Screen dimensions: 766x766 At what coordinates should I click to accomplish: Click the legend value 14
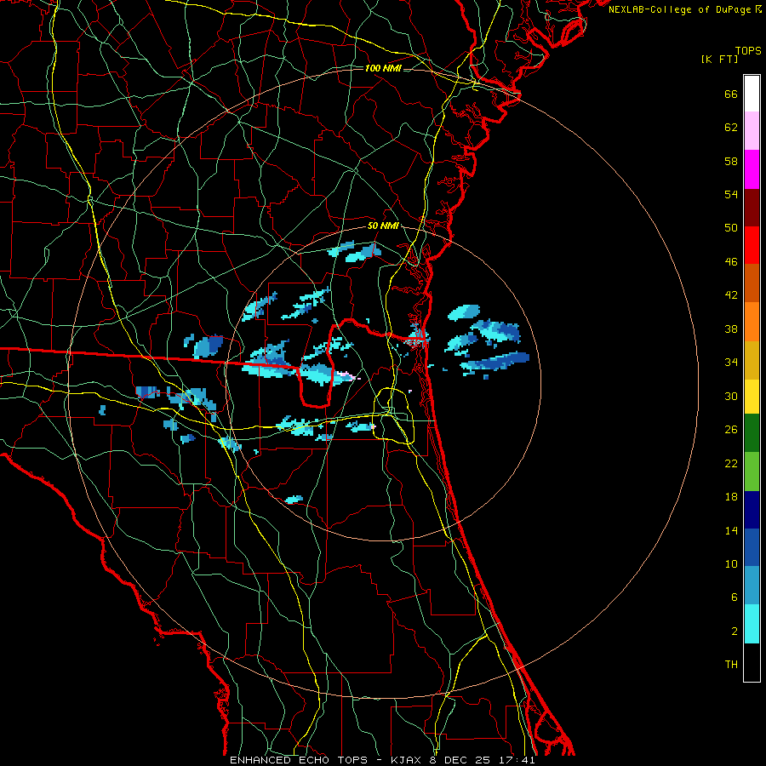click(x=731, y=530)
